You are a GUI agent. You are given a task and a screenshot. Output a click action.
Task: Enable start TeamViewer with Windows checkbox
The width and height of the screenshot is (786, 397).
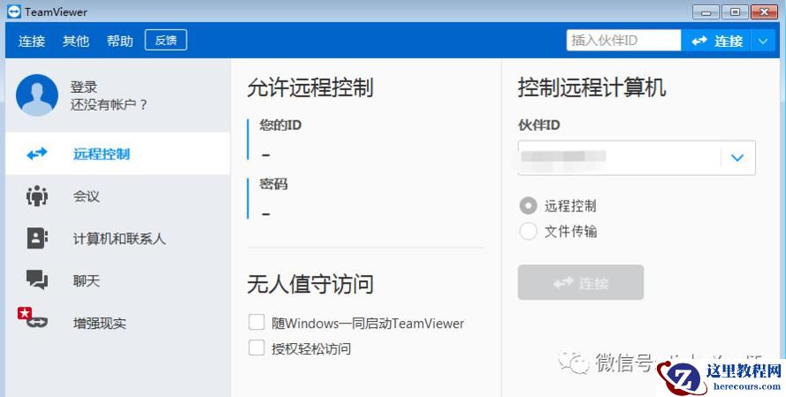coord(256,323)
